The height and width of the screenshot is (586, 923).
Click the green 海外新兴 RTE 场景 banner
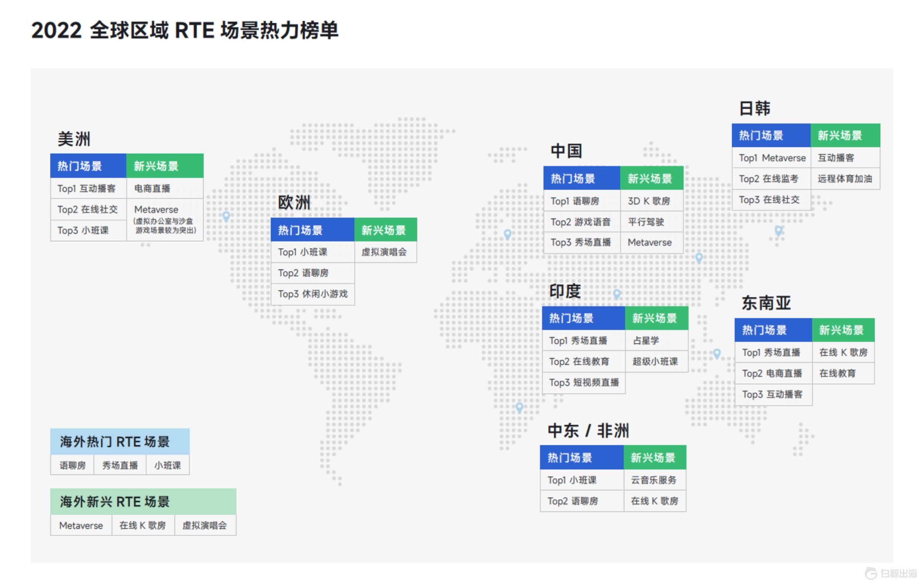point(143,501)
